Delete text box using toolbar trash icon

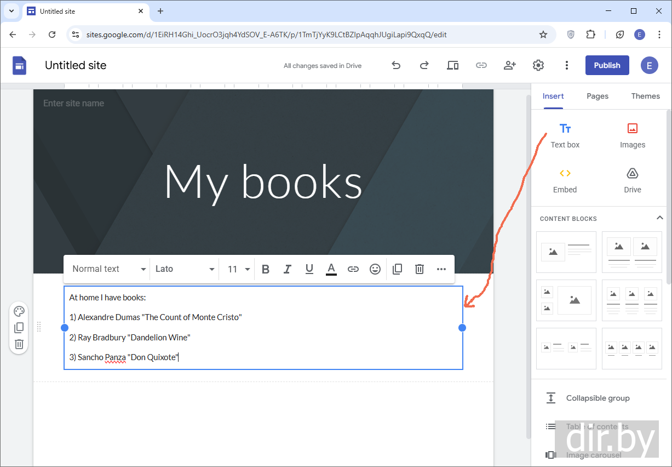click(420, 269)
